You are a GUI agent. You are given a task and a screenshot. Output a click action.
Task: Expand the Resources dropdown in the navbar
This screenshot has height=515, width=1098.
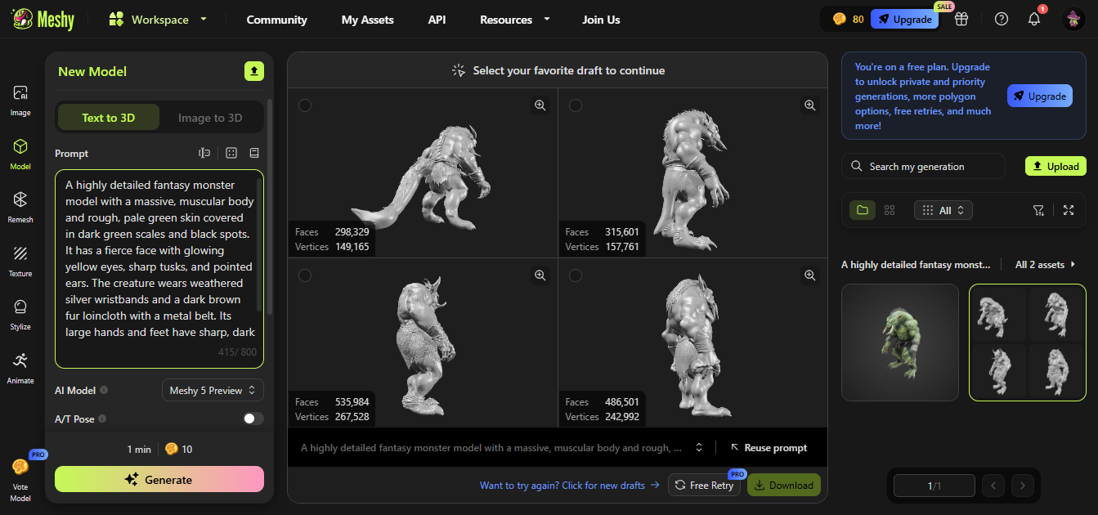(x=514, y=19)
